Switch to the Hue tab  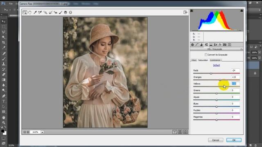point(194,60)
